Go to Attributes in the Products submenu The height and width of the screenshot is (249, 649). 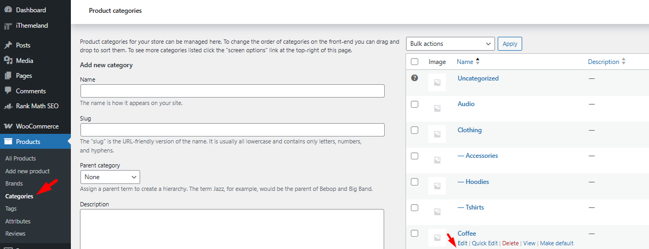pyautogui.click(x=18, y=221)
